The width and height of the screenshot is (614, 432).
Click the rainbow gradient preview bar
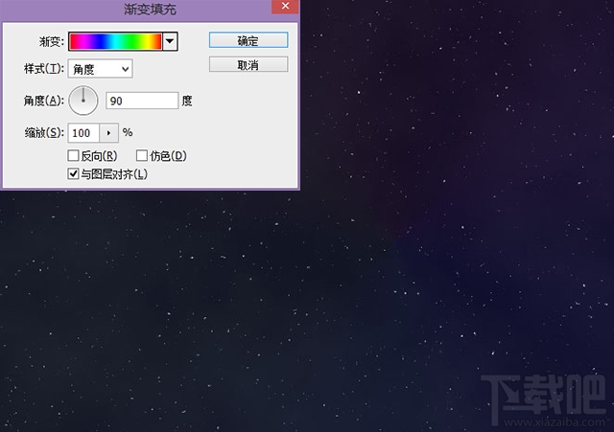[115, 41]
